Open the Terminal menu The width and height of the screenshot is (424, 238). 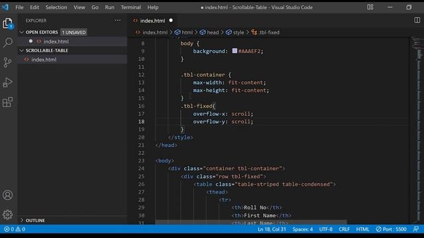coord(131,7)
